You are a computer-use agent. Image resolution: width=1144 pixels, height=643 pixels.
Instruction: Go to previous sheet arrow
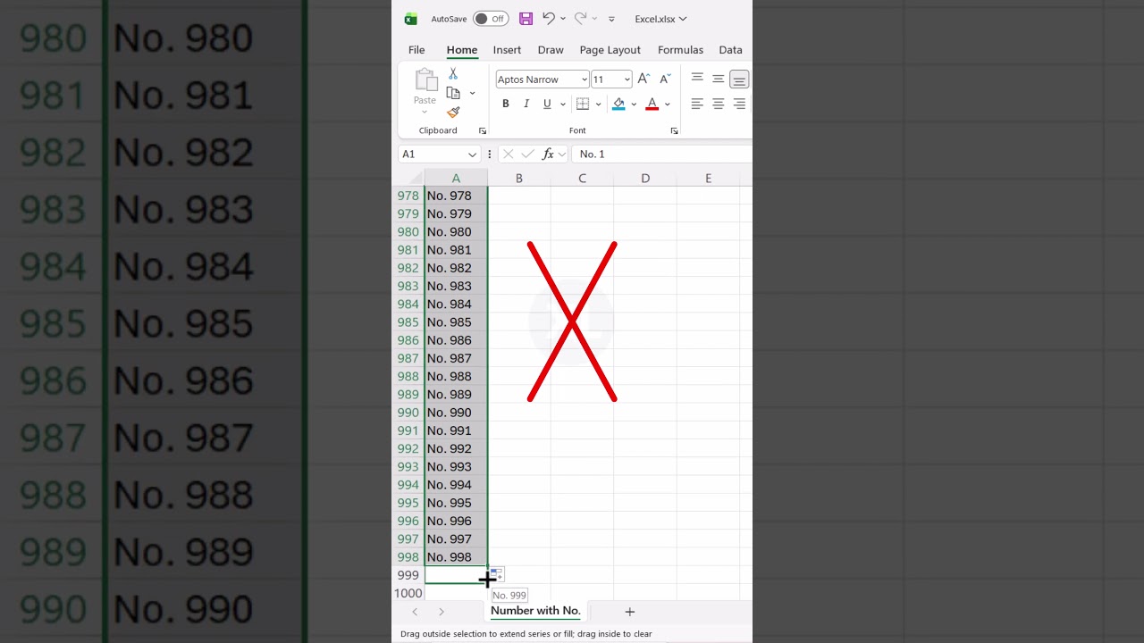click(x=415, y=612)
